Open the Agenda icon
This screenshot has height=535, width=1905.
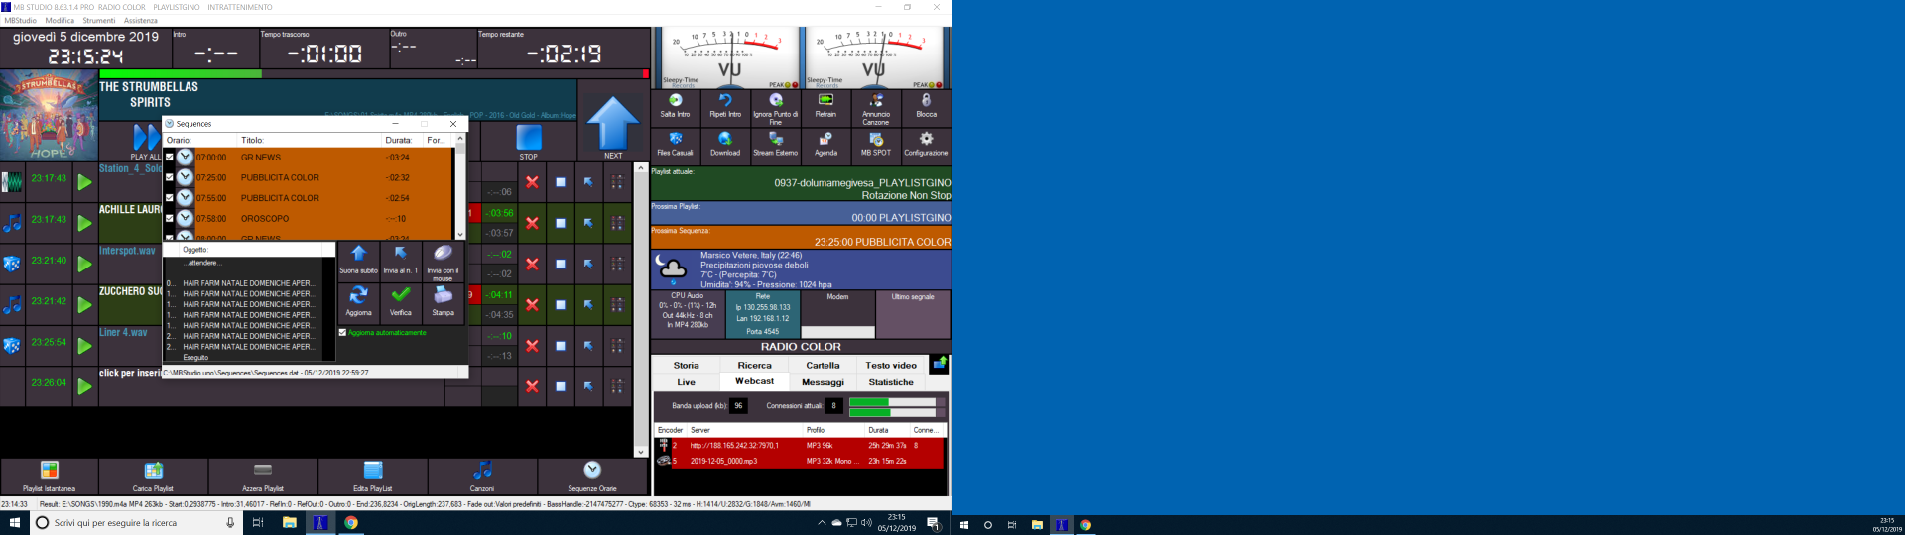click(825, 141)
